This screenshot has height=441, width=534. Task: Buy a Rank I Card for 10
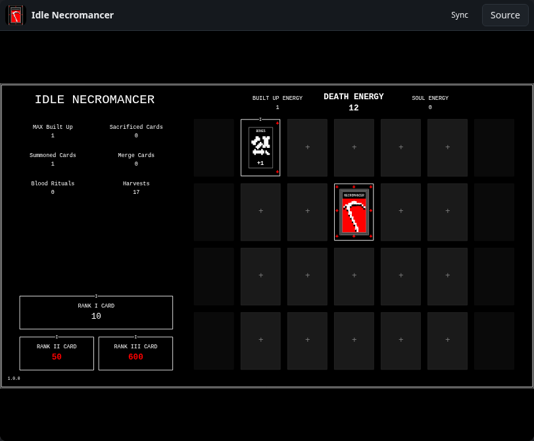[x=96, y=312]
